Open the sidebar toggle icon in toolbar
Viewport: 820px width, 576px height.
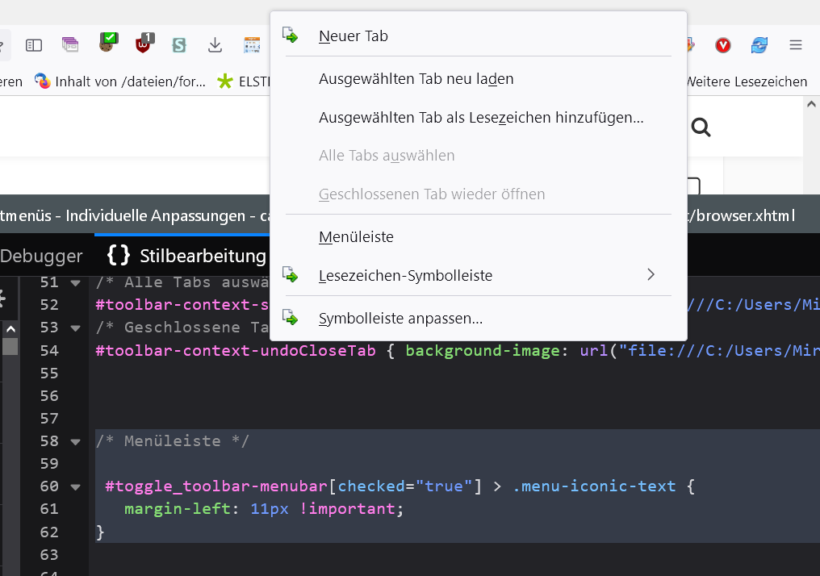coord(33,45)
